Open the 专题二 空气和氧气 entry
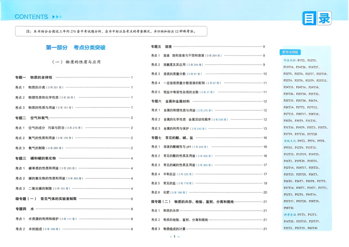349x247 pixels. point(32,118)
